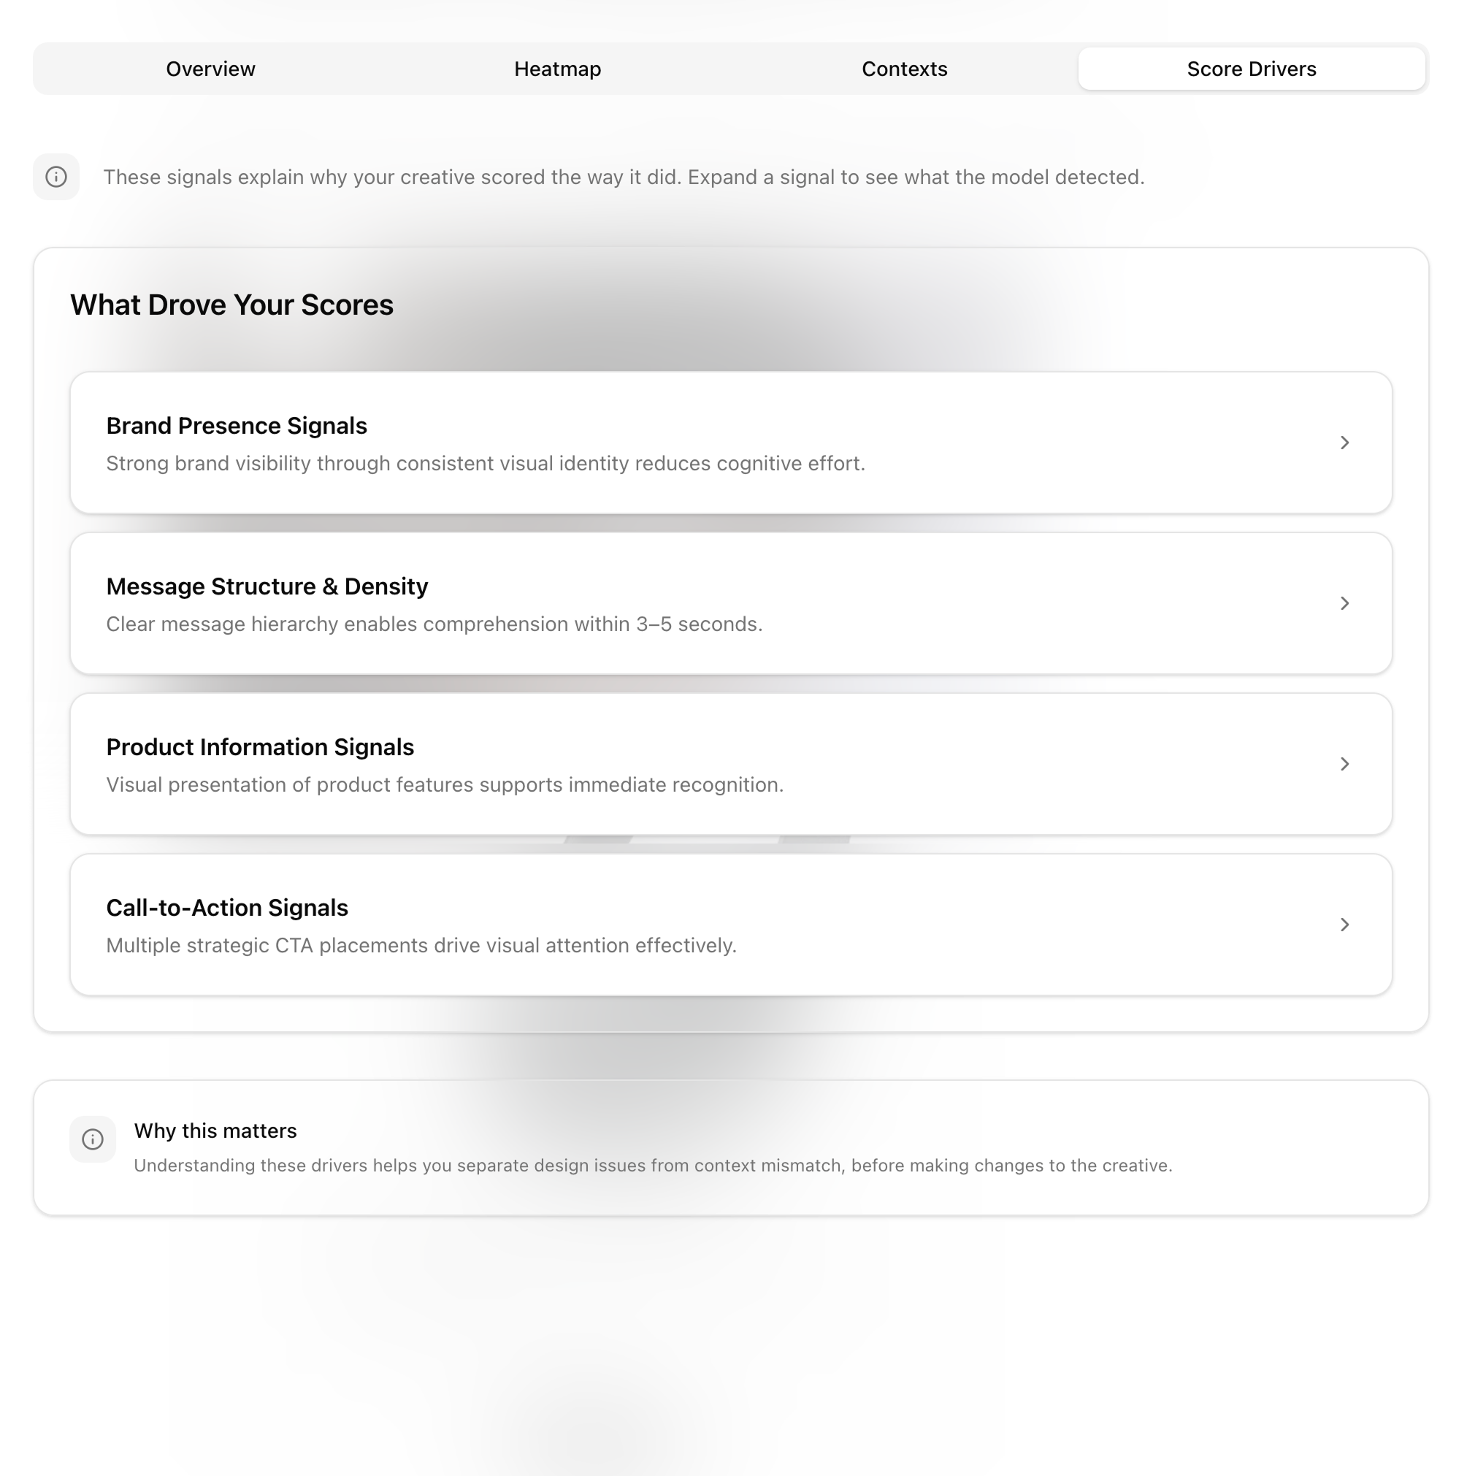Expand Message Structure & Density chevron arrow
The width and height of the screenshot is (1467, 1476).
click(1344, 603)
